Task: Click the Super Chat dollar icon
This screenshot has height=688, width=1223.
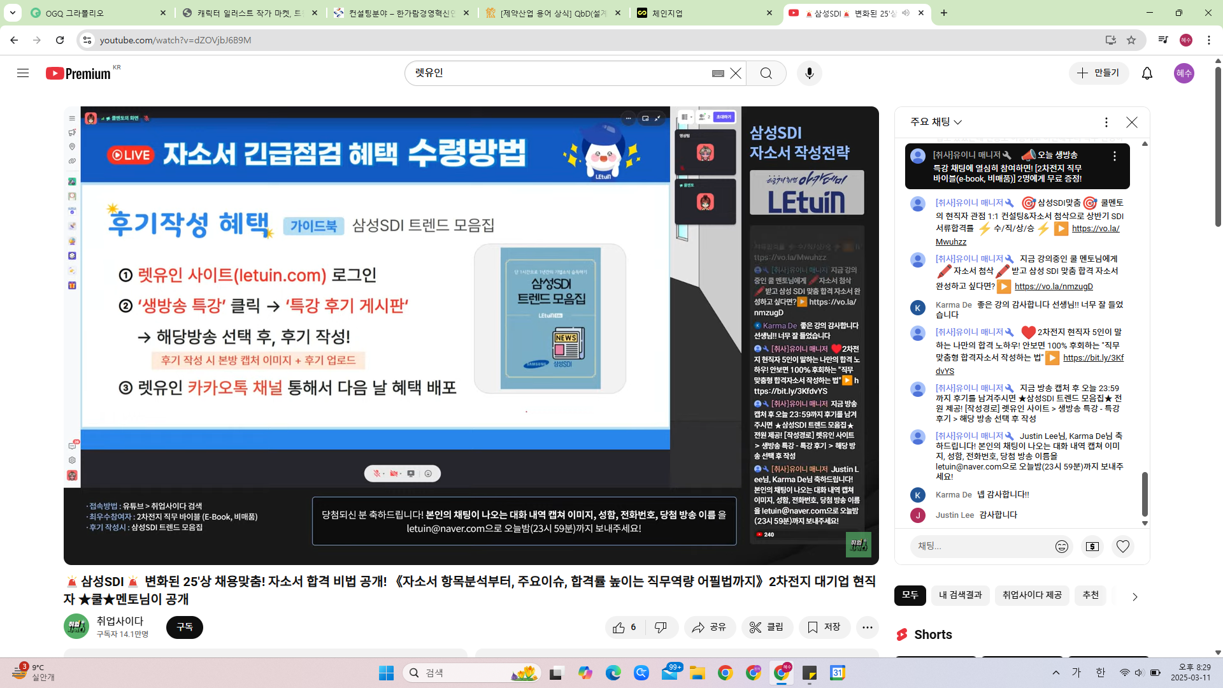Action: 1092,547
